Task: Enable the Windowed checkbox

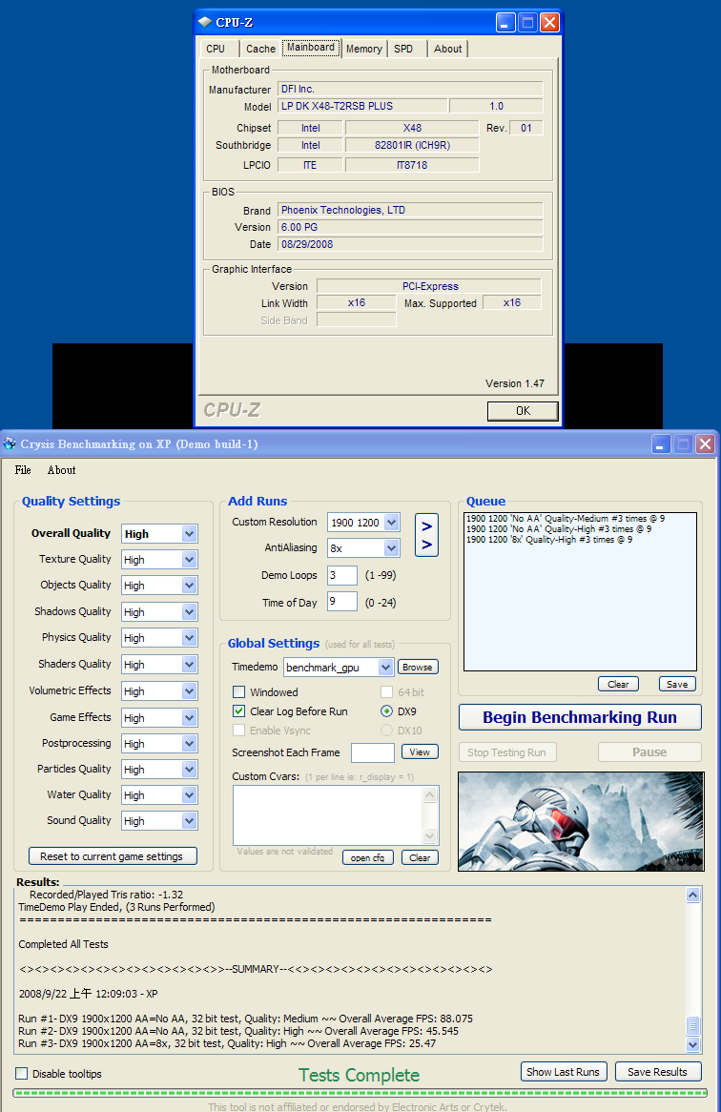Action: click(x=239, y=692)
